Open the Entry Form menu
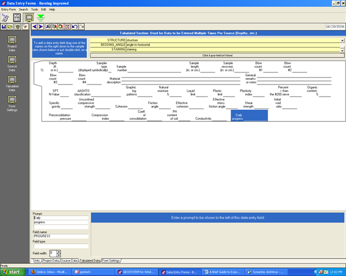This screenshot has width=346, height=276. [9, 9]
